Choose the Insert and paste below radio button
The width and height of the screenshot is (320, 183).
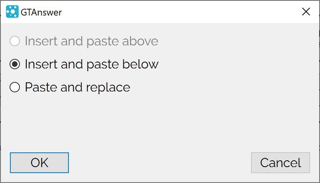click(15, 64)
